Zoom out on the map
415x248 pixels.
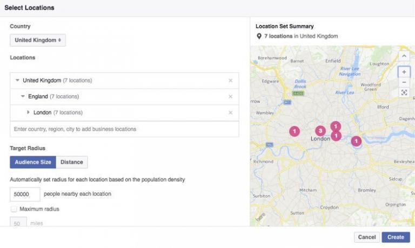coord(404,82)
